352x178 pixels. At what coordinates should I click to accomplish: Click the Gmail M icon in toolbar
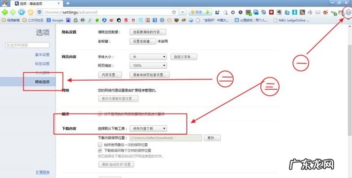[341, 12]
